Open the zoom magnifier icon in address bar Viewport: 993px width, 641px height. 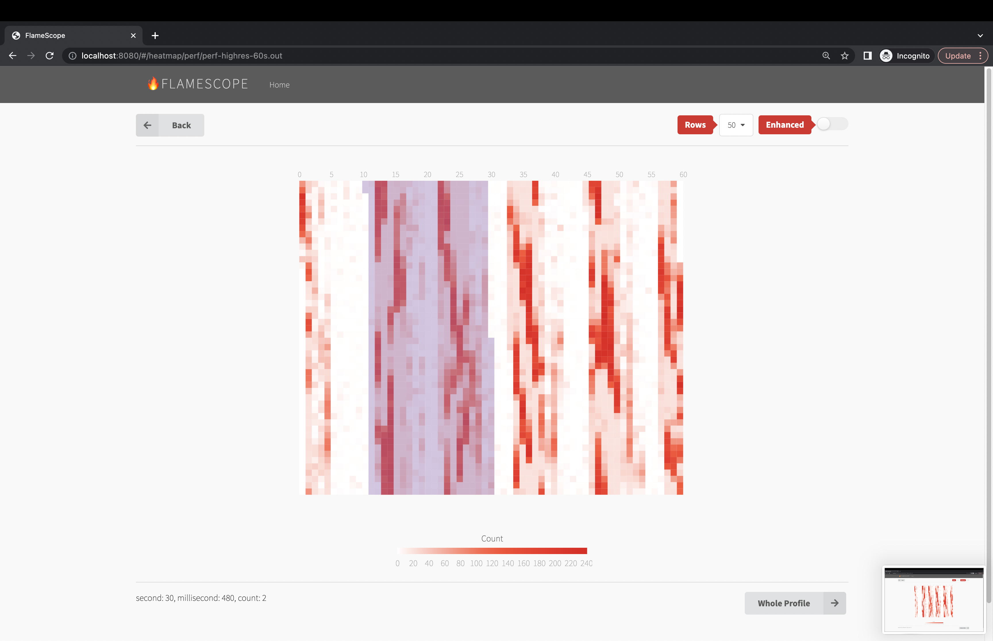(826, 56)
